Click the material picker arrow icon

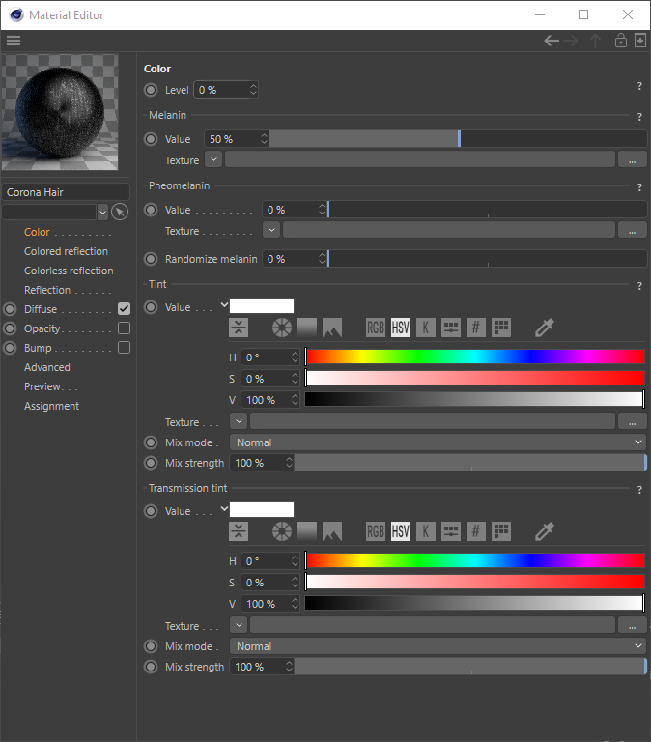120,212
